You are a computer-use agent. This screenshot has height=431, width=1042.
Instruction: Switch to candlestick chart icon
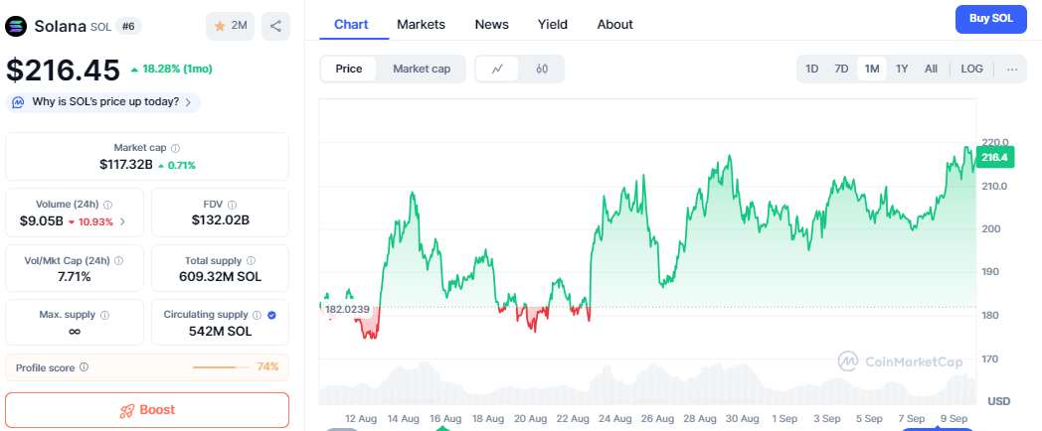click(542, 69)
